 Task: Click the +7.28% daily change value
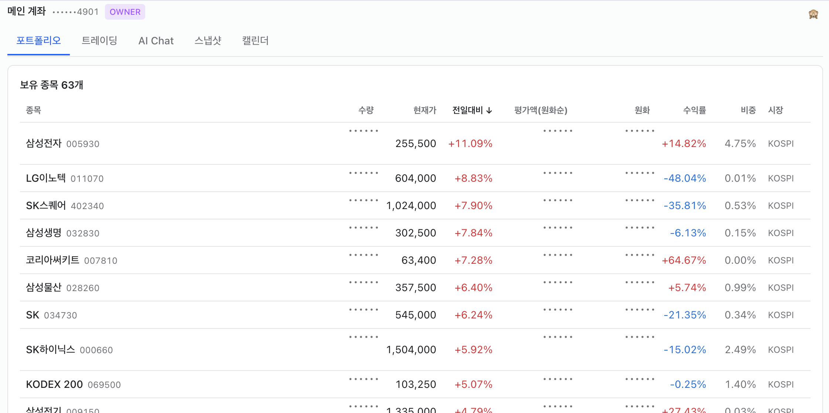pos(473,260)
